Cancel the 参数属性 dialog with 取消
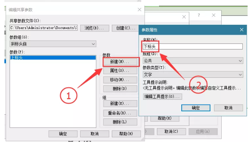 [228, 108]
